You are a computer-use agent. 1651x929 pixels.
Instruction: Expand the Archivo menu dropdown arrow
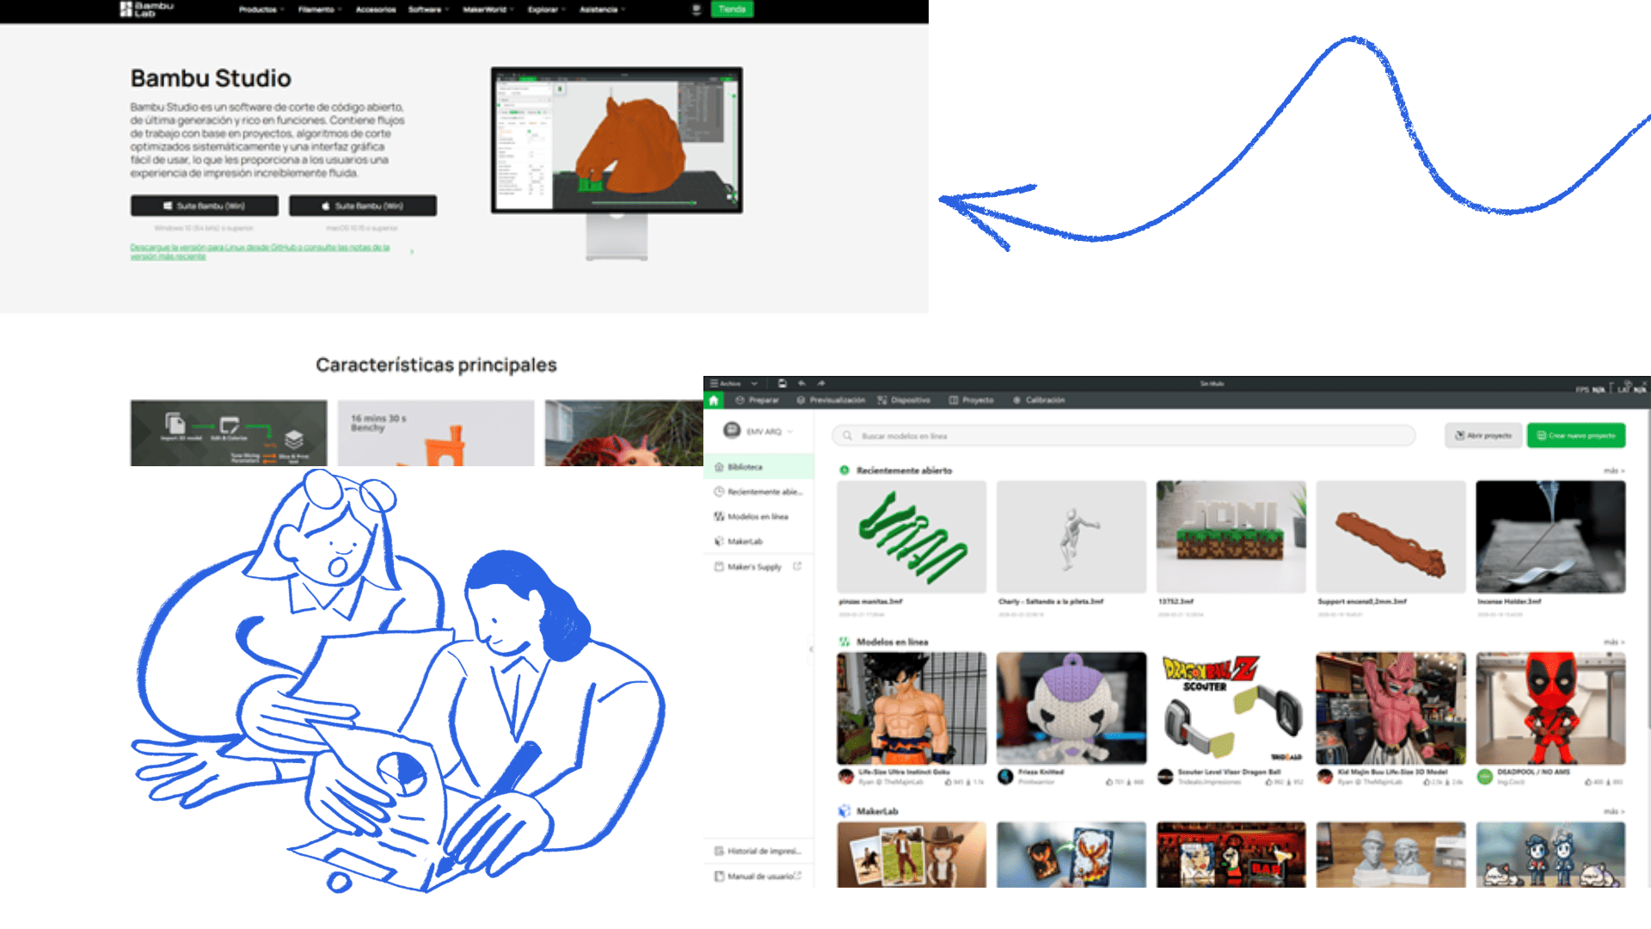(x=754, y=384)
